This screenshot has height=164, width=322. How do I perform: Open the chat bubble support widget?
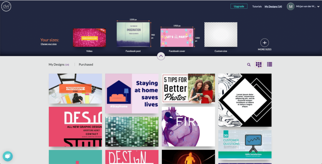(x=8, y=156)
